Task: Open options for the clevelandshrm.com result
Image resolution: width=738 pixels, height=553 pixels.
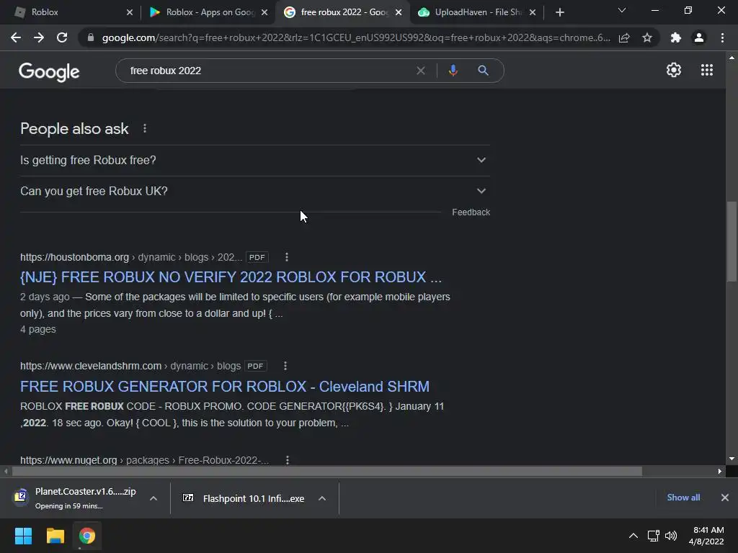Action: [285, 366]
